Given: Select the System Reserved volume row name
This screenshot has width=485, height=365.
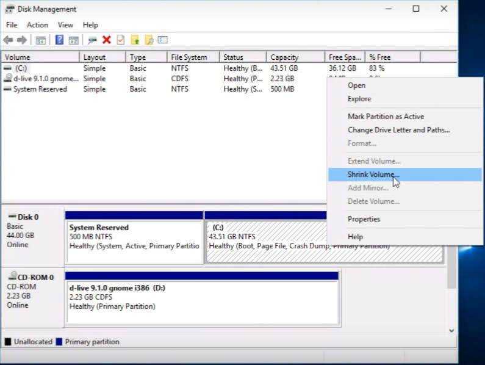Looking at the screenshot, I should (40, 89).
